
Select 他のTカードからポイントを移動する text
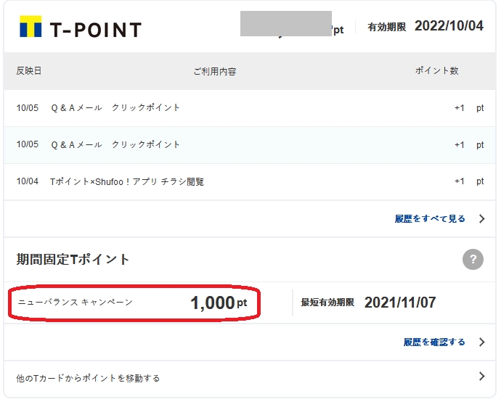click(x=88, y=378)
